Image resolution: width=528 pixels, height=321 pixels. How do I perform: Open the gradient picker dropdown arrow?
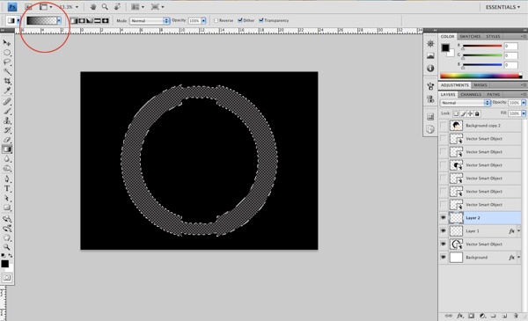pos(59,21)
